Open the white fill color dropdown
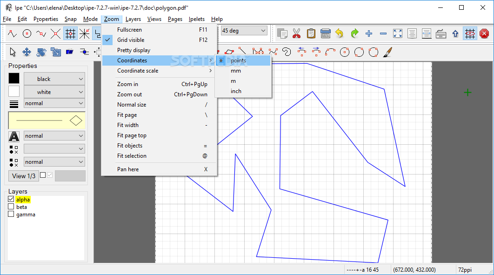 coord(54,92)
